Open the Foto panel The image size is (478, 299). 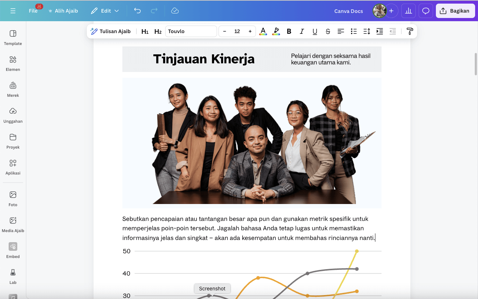pos(13,199)
